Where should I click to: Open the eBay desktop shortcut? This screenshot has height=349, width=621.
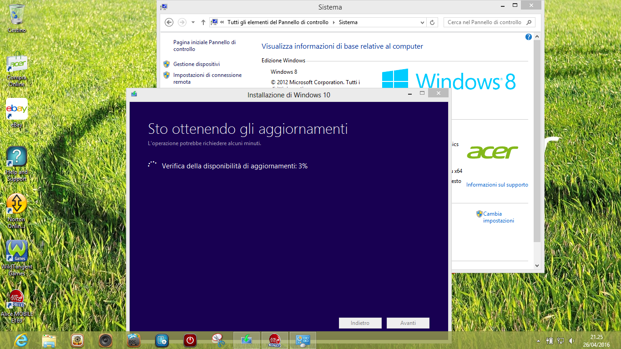coord(17,113)
